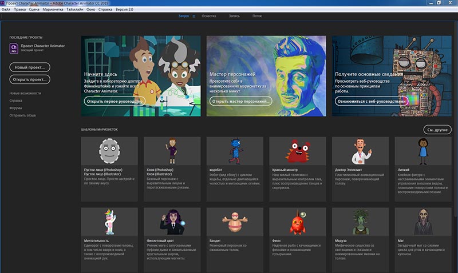Click the Ch project file icon

click(x=14, y=48)
